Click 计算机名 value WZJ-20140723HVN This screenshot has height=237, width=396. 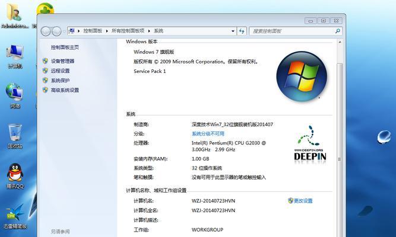pos(213,201)
